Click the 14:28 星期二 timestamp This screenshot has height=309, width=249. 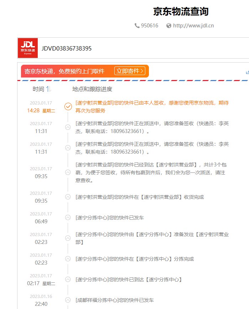point(41,111)
